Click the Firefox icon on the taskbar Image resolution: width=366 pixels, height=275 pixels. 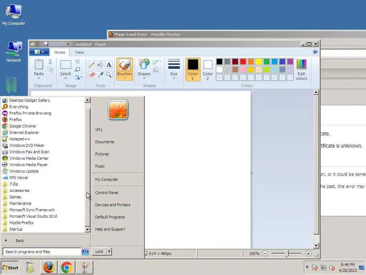pos(49,267)
